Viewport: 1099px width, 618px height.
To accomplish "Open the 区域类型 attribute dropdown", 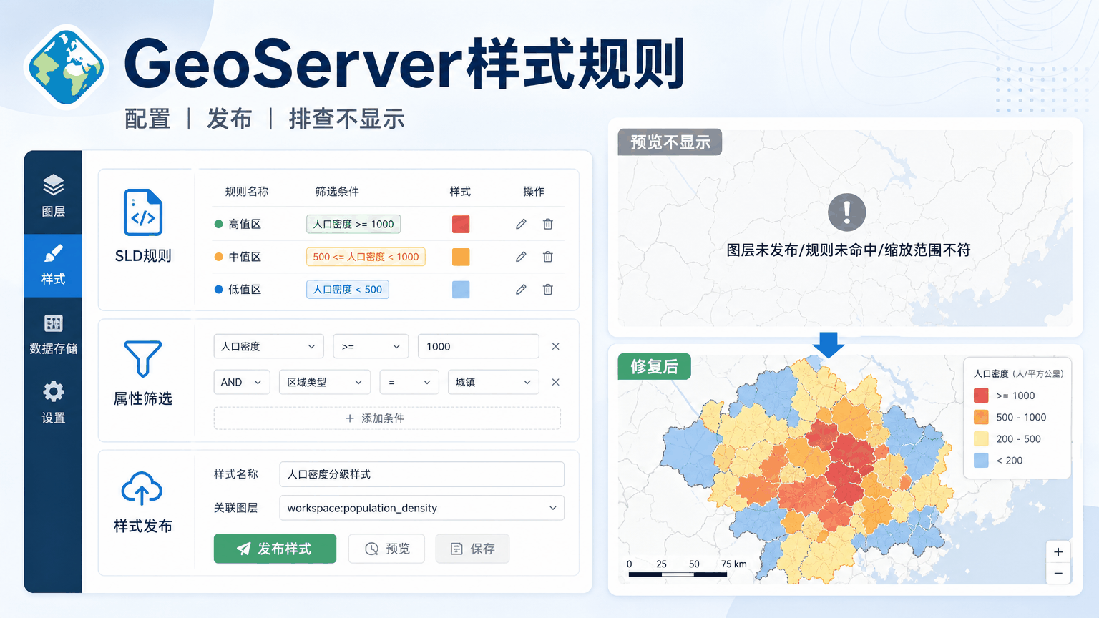I will pyautogui.click(x=325, y=382).
